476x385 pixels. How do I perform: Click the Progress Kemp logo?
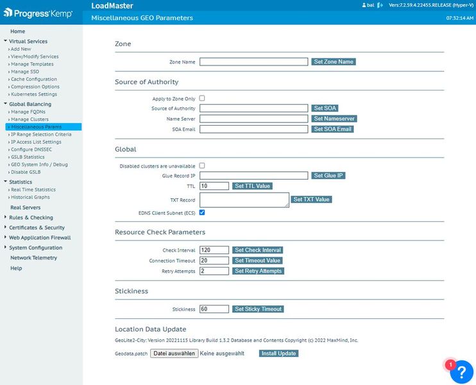tap(38, 13)
